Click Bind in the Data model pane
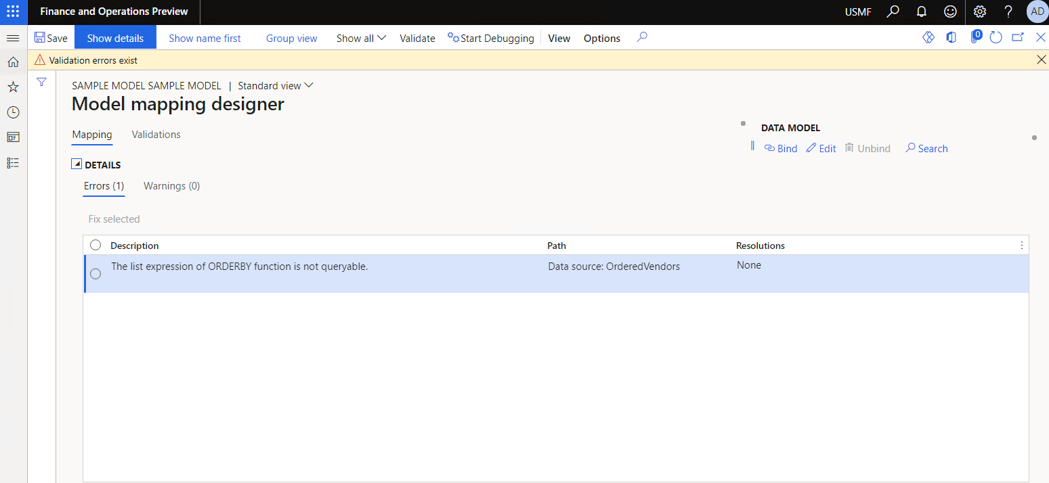This screenshot has width=1049, height=483. [781, 149]
